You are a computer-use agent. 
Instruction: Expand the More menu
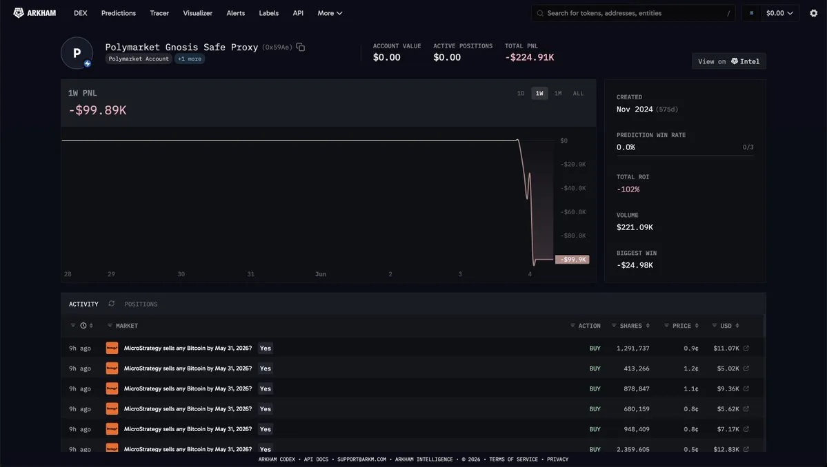click(x=330, y=13)
